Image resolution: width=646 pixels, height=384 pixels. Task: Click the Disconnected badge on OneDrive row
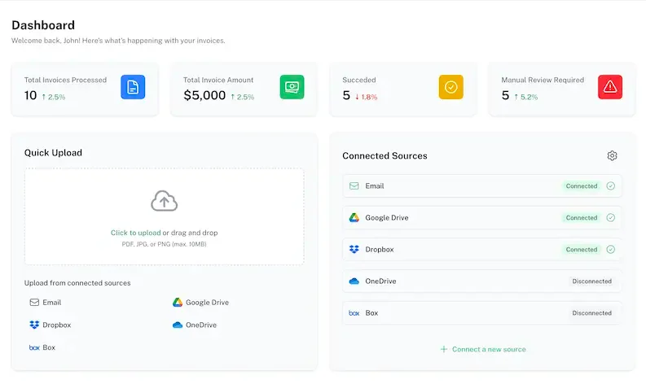click(591, 281)
